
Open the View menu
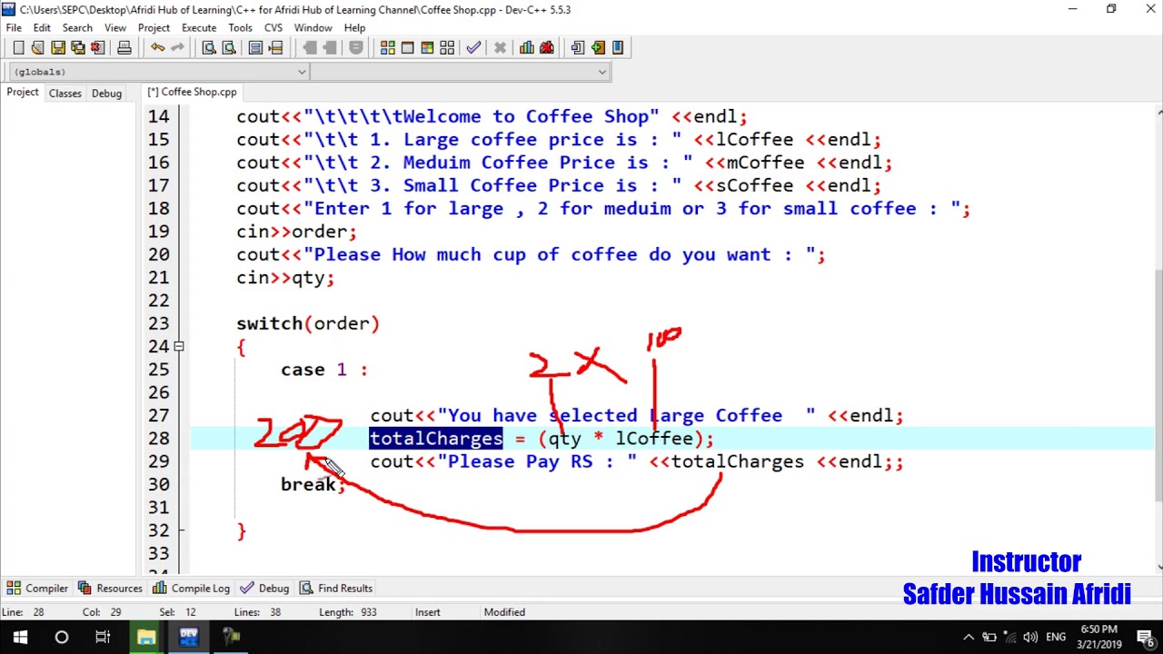click(115, 28)
